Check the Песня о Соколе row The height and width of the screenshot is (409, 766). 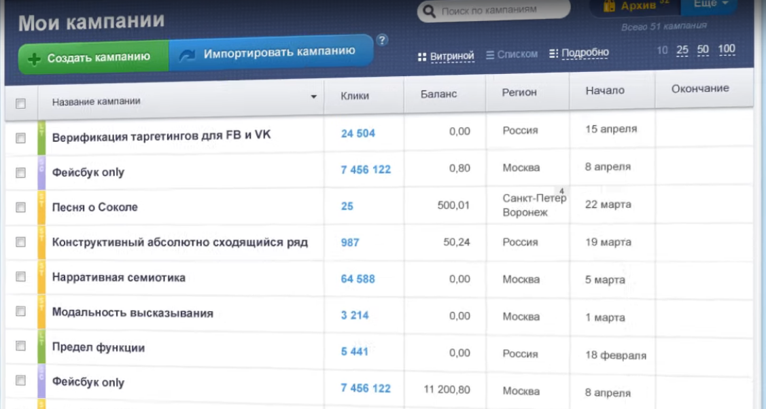tap(20, 207)
